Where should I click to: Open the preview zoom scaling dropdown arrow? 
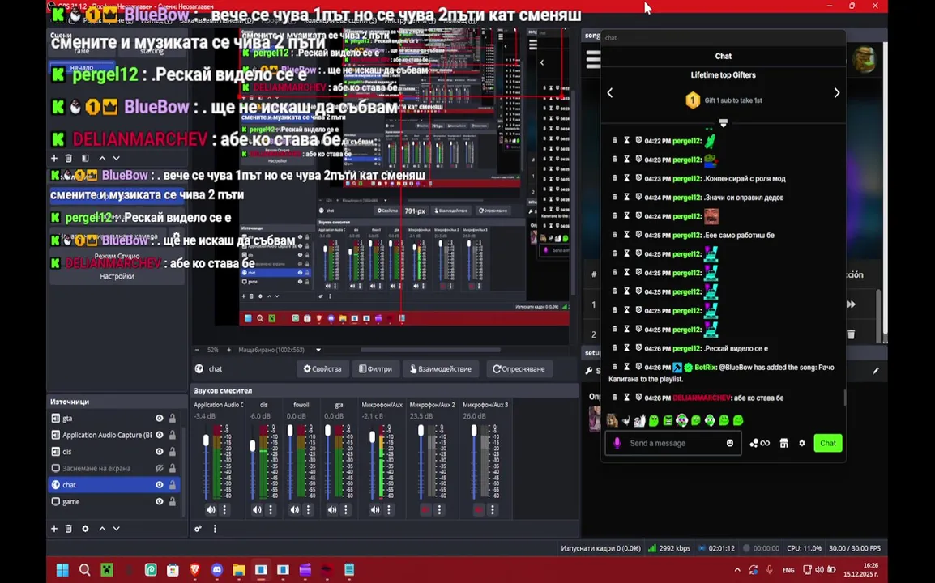pos(318,350)
